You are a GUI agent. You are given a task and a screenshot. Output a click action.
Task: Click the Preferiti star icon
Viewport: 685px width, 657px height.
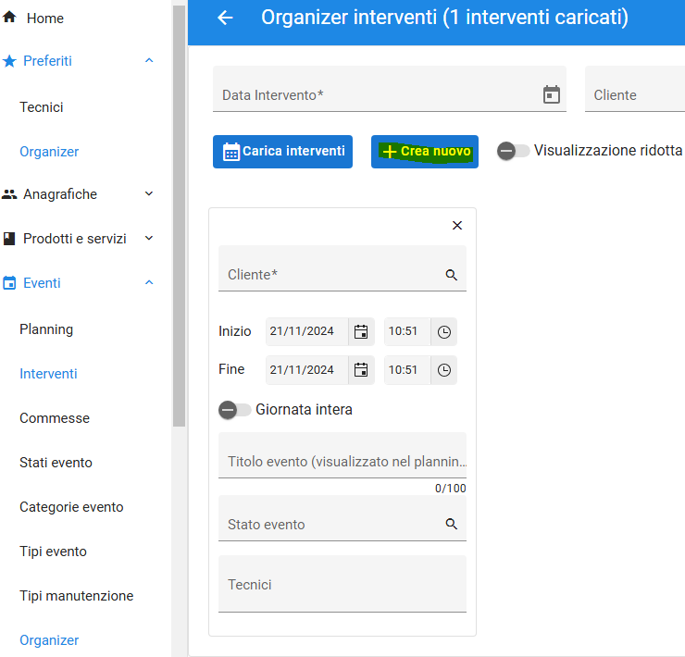pyautogui.click(x=9, y=61)
